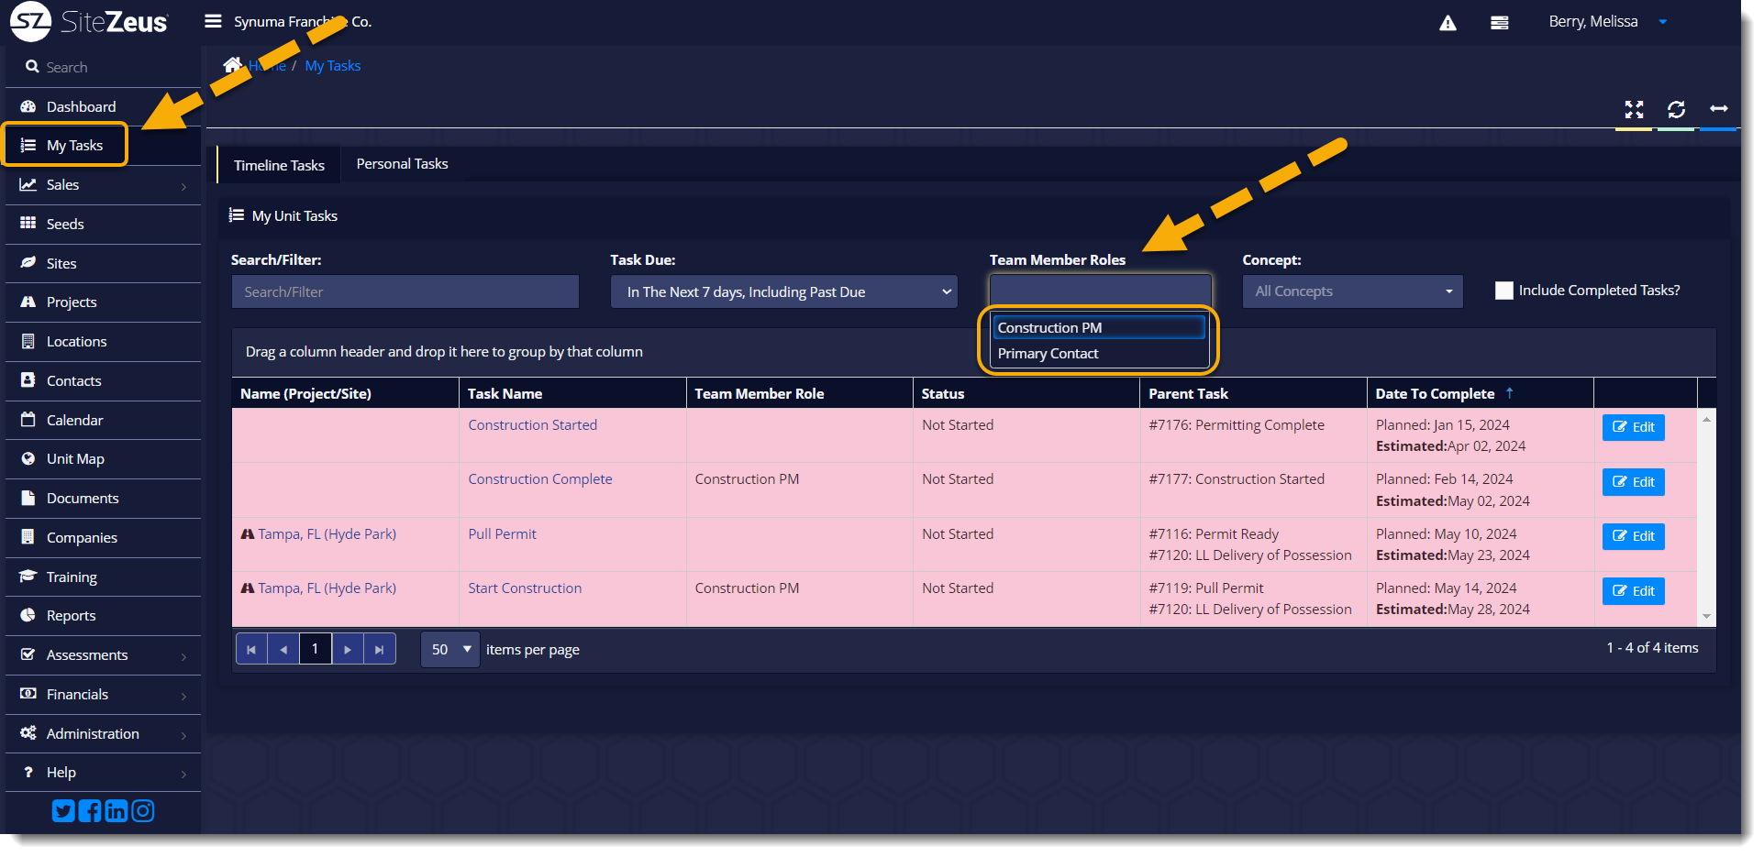The image size is (1764, 857).
Task: Click the Search/Filter input field
Action: coord(405,291)
